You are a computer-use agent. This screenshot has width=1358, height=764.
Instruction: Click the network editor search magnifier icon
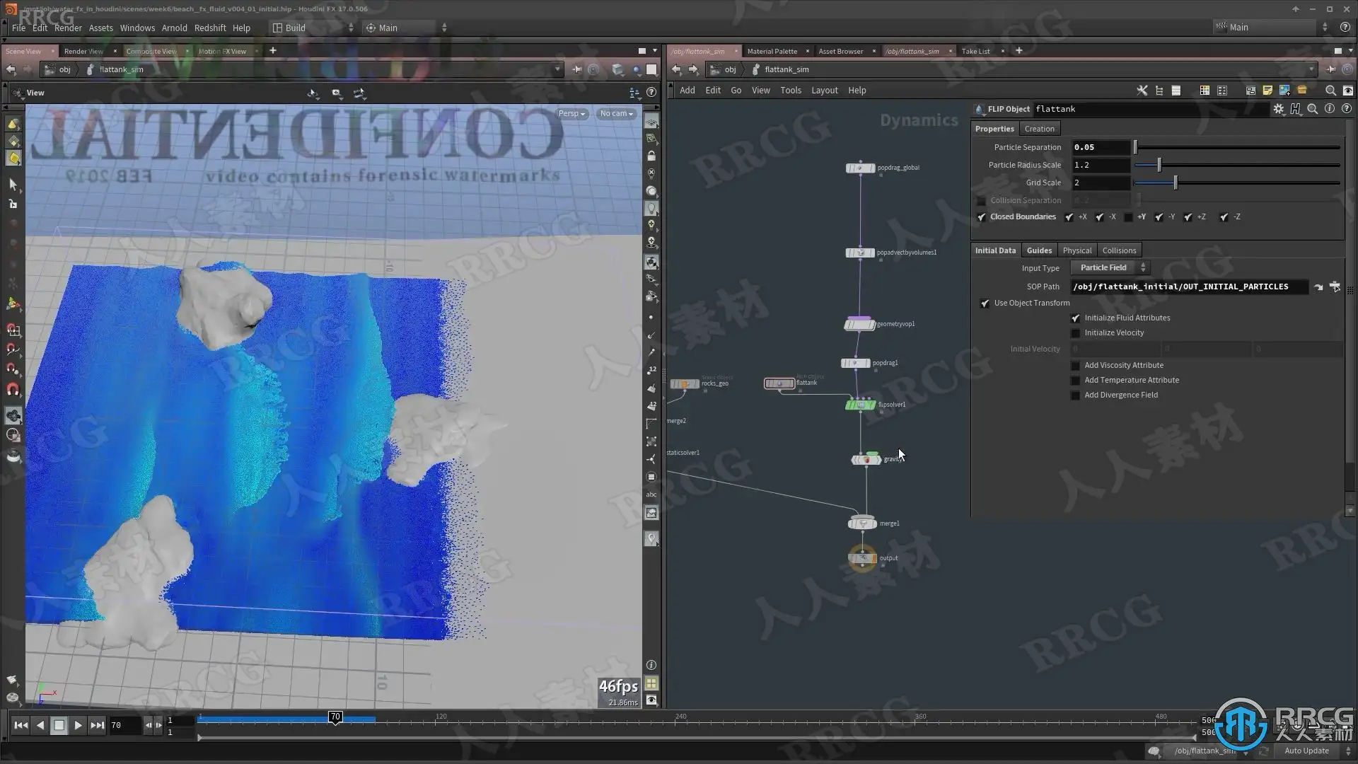[x=1330, y=91]
